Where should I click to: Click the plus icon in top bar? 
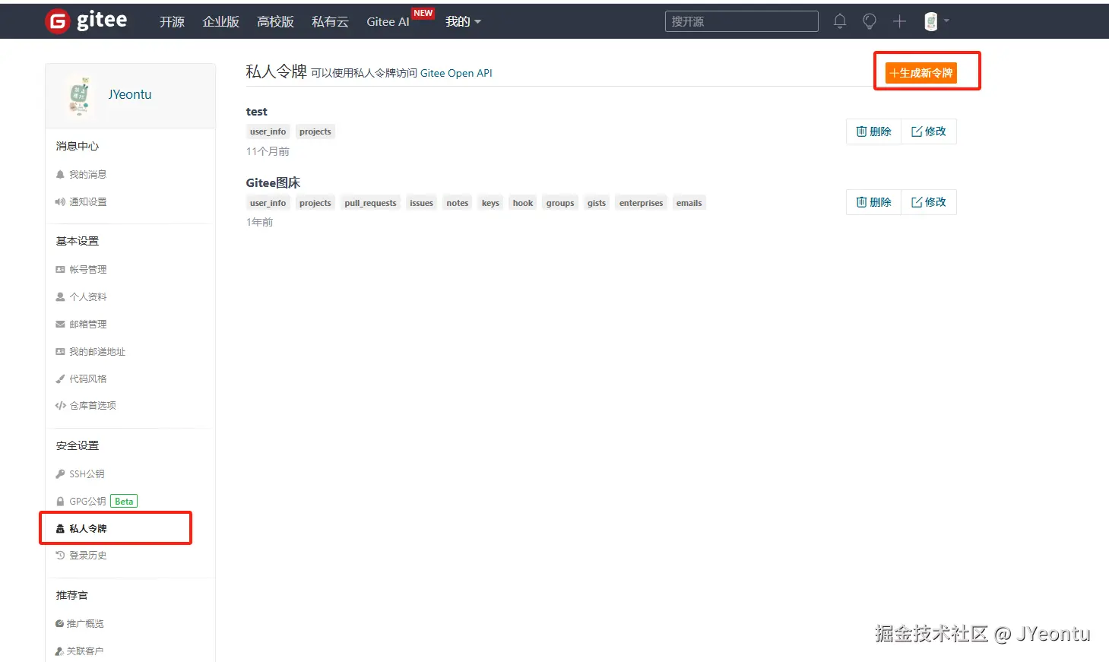(899, 21)
